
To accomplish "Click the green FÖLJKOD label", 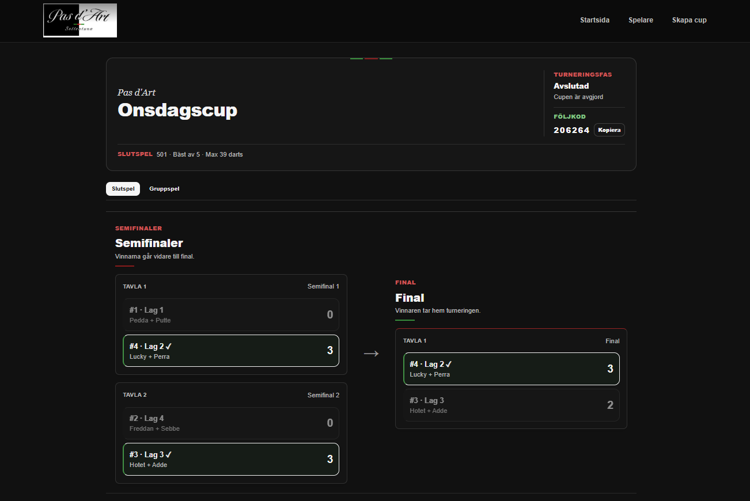I will [570, 116].
